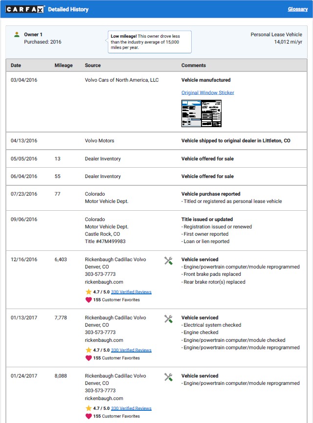This screenshot has width=313, height=423.
Task: Open 330 Verified Reviews in 12/16/2016 row
Action: tap(131, 292)
